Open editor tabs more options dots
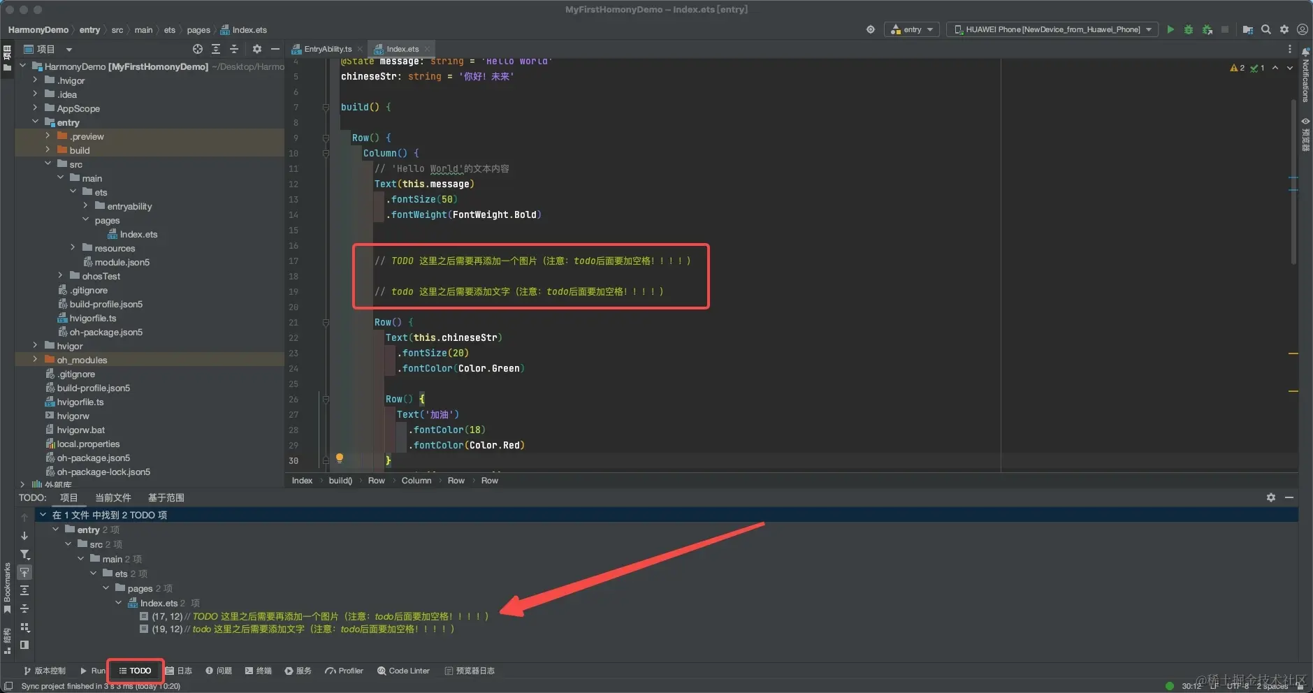 click(x=1289, y=49)
